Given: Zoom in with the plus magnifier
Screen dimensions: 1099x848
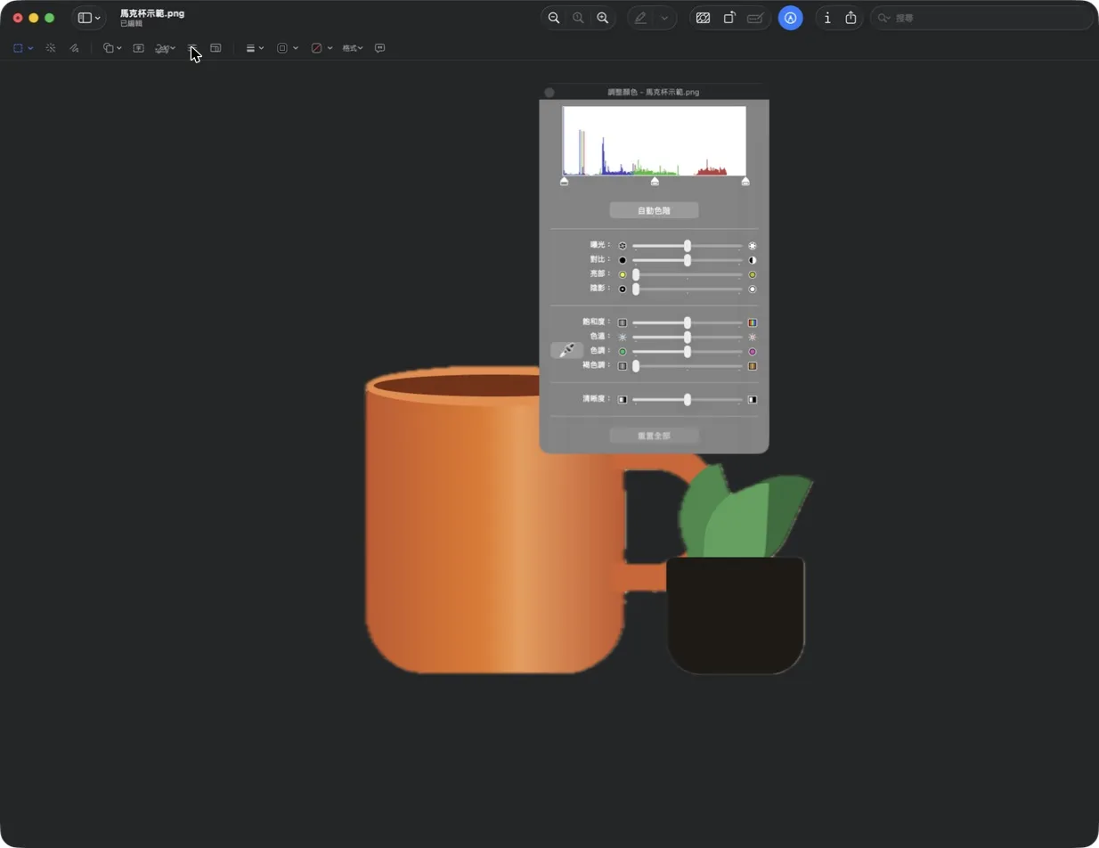Looking at the screenshot, I should click(x=603, y=18).
